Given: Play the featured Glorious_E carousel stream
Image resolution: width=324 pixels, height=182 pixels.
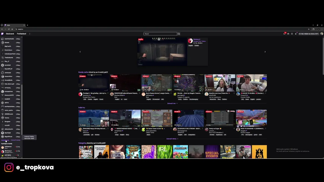Looking at the screenshot, I should [162, 52].
